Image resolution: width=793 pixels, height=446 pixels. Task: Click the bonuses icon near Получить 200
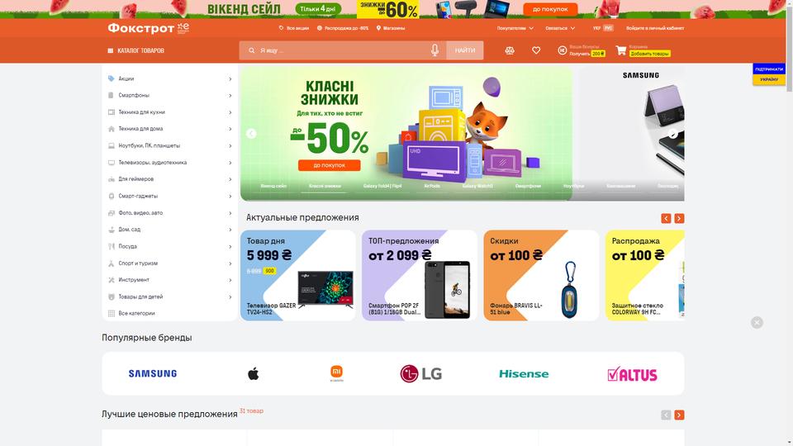coord(562,50)
